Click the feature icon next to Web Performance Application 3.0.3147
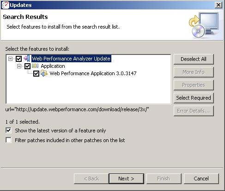 [44, 73]
